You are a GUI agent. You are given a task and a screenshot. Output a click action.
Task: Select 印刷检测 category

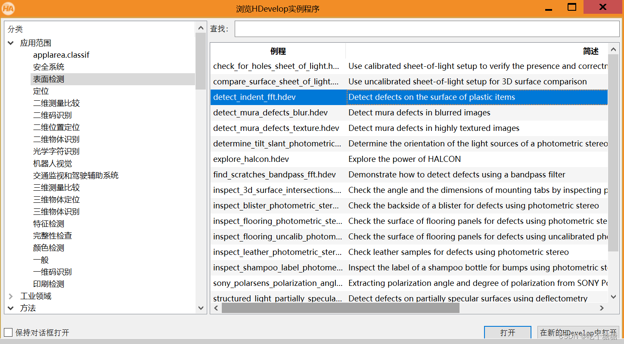coord(49,284)
